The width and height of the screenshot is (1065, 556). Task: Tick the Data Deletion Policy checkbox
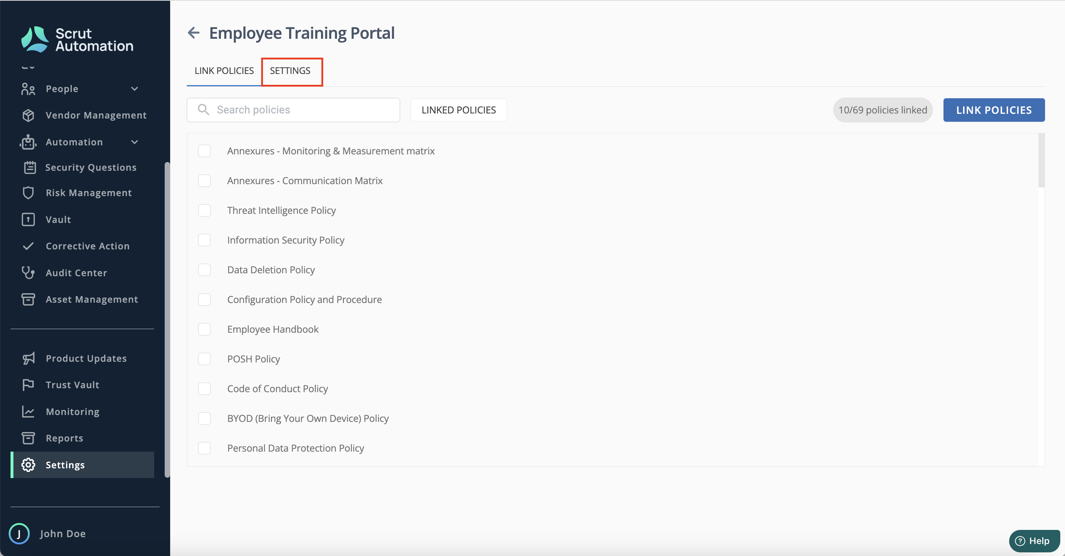[x=204, y=270]
